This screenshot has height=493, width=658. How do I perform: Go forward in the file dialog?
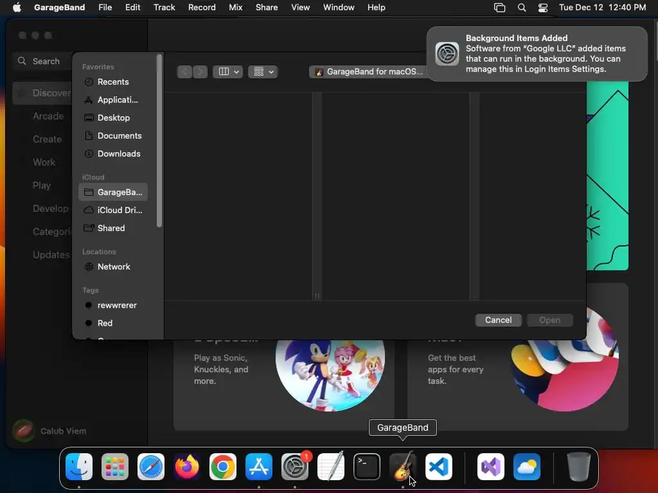[x=200, y=72]
